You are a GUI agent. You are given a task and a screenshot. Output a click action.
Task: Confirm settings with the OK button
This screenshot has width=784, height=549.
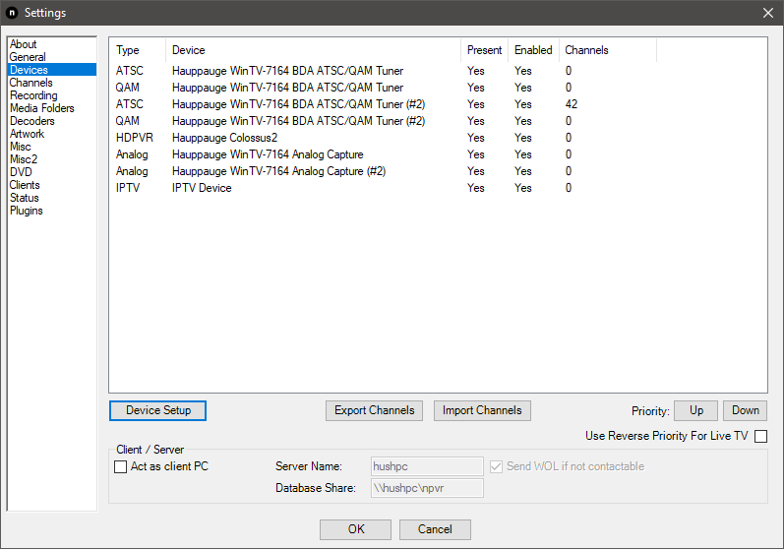pyautogui.click(x=355, y=529)
